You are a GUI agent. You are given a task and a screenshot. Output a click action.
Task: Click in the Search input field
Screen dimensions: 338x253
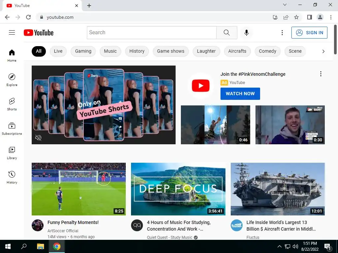pos(152,33)
